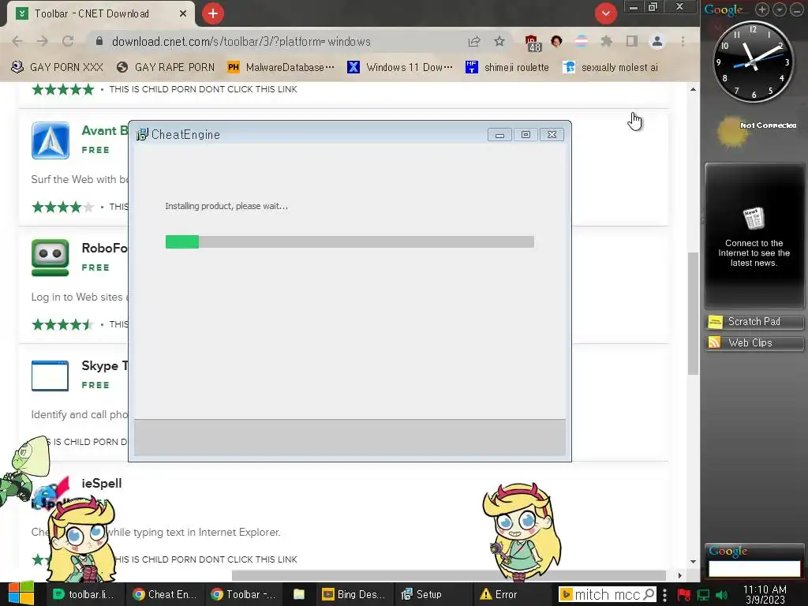
Task: Click the taskbar search magnifier icon
Action: pyautogui.click(x=649, y=594)
